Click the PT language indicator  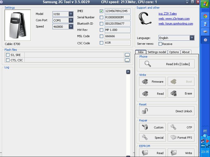(205, 131)
